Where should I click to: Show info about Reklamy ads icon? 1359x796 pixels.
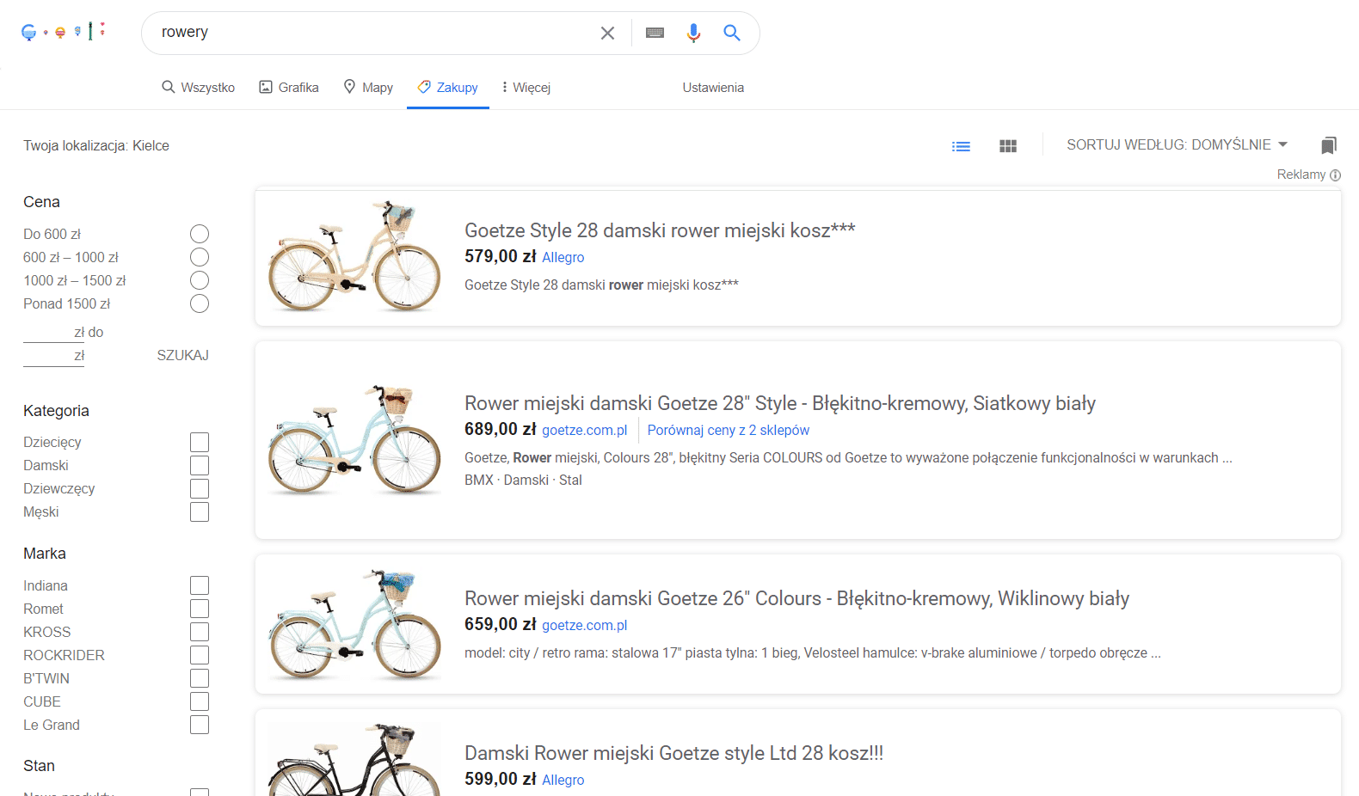pyautogui.click(x=1335, y=175)
